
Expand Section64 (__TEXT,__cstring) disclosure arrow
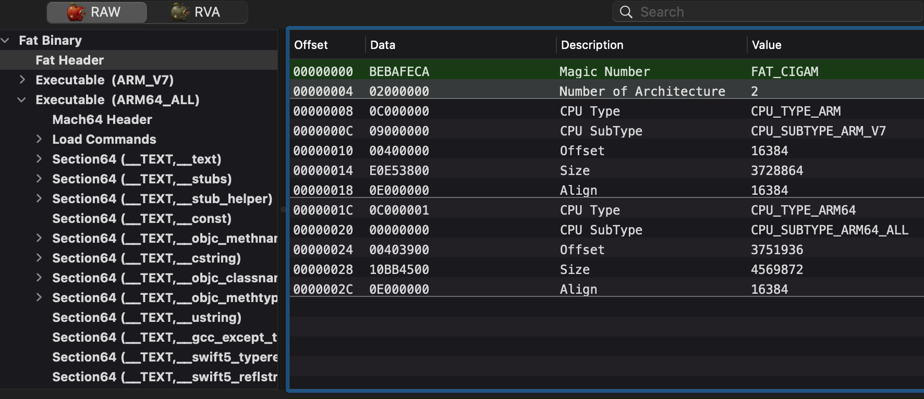(39, 258)
